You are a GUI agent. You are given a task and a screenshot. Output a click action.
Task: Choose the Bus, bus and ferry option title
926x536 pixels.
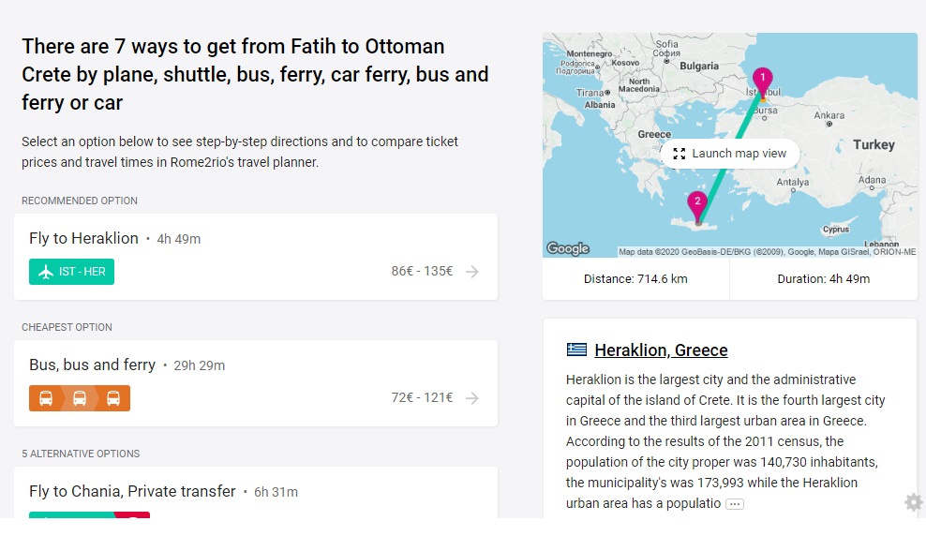coord(92,365)
